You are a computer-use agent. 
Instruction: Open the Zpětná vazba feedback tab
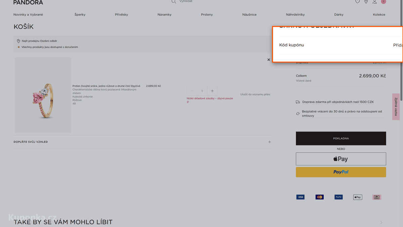pyautogui.click(x=396, y=107)
